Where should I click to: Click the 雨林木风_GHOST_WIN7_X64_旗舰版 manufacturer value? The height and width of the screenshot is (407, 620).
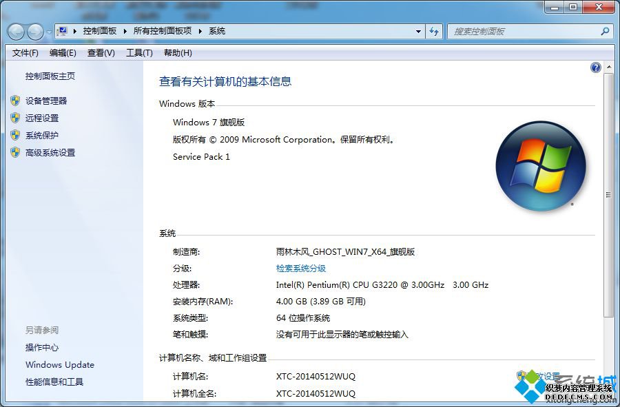[x=345, y=252]
